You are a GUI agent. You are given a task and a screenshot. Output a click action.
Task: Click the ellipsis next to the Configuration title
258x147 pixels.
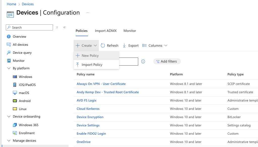pyautogui.click(x=88, y=13)
